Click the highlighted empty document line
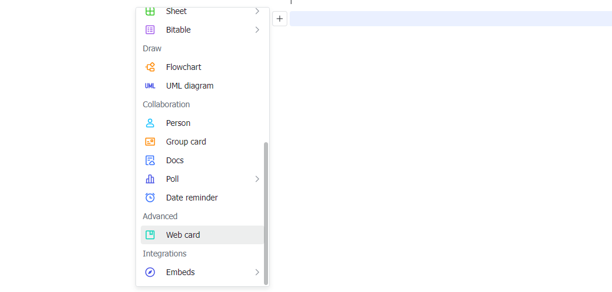 [450, 19]
